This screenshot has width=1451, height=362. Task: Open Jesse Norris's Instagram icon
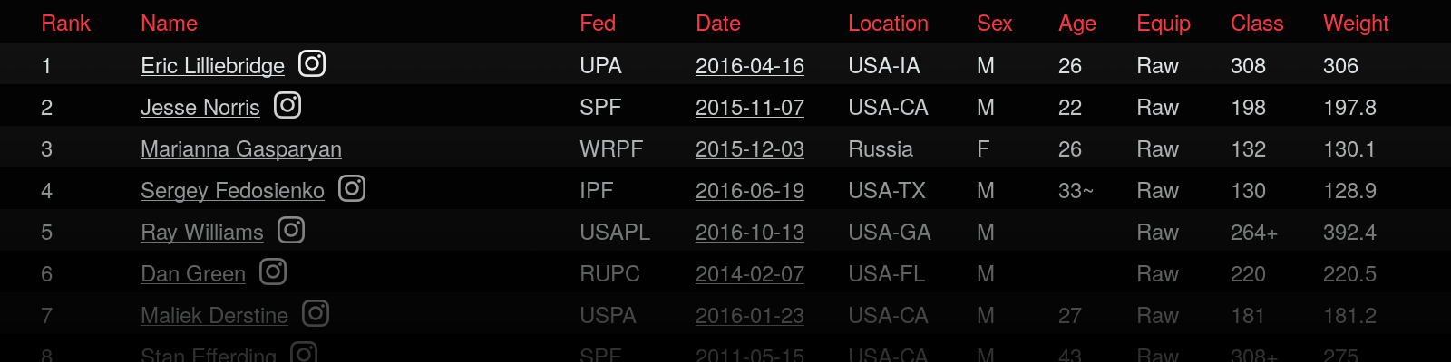pyautogui.click(x=287, y=106)
